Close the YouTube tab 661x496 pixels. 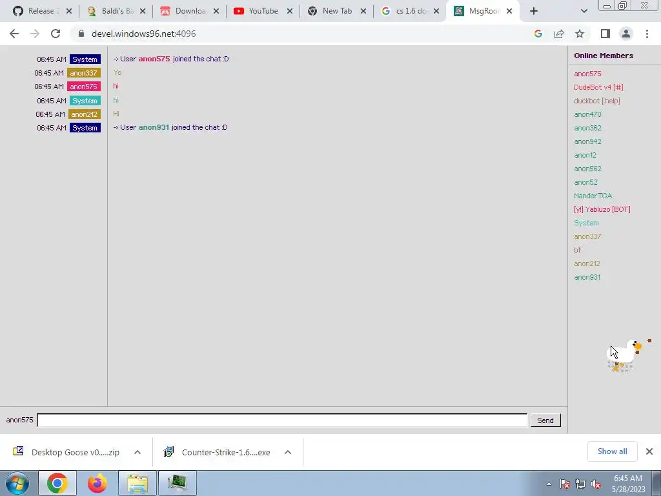pyautogui.click(x=290, y=11)
